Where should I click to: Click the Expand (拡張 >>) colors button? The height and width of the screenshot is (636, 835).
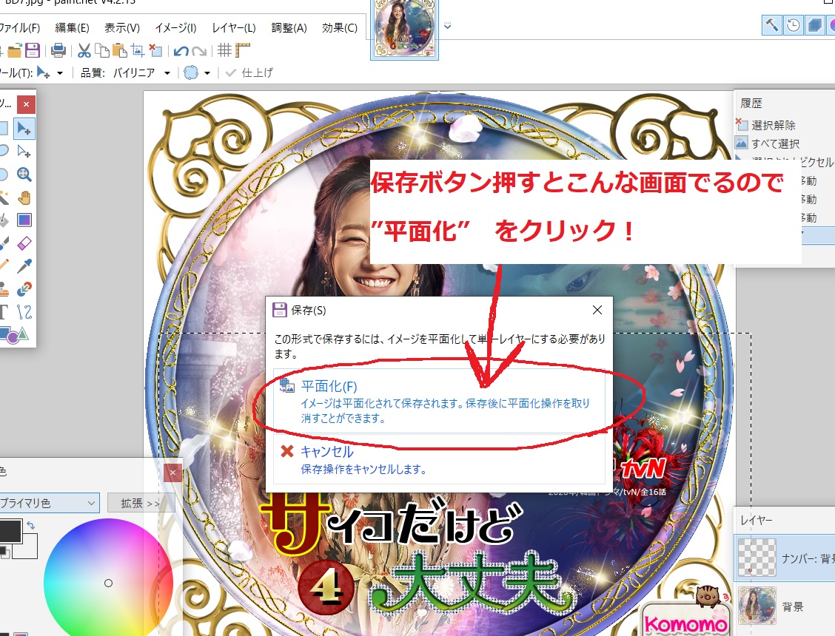click(x=140, y=503)
